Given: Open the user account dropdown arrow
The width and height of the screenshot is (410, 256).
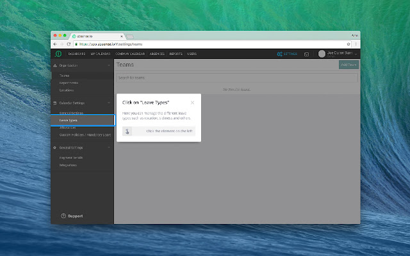Looking at the screenshot, I should [x=356, y=54].
